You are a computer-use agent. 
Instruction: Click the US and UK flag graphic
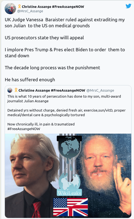point(71,207)
